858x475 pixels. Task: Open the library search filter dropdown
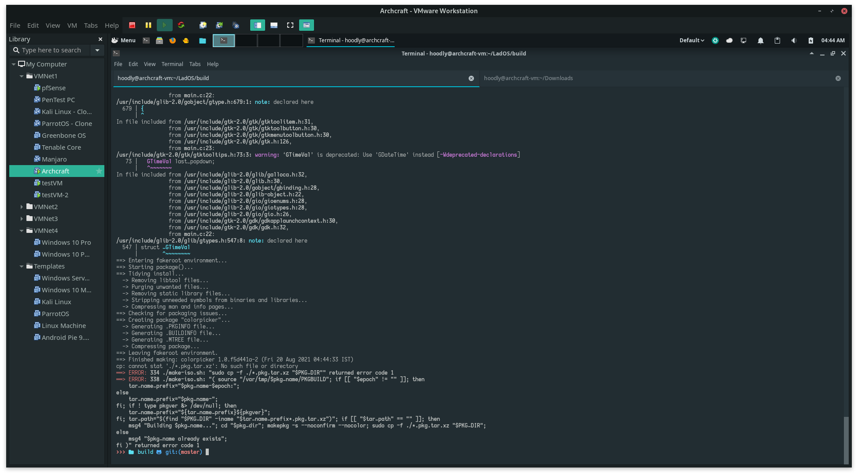(x=97, y=50)
